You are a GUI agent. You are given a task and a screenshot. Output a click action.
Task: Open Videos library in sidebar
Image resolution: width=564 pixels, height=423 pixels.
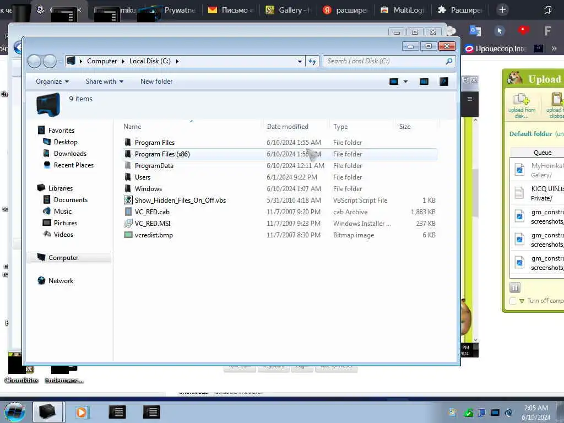pos(63,234)
